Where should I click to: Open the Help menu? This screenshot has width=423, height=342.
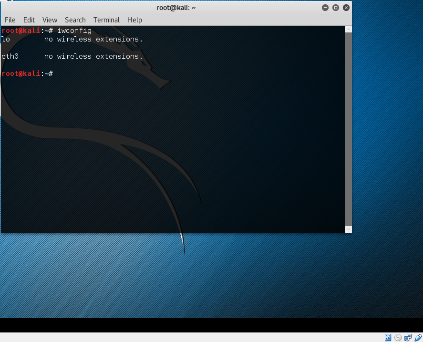pos(134,20)
